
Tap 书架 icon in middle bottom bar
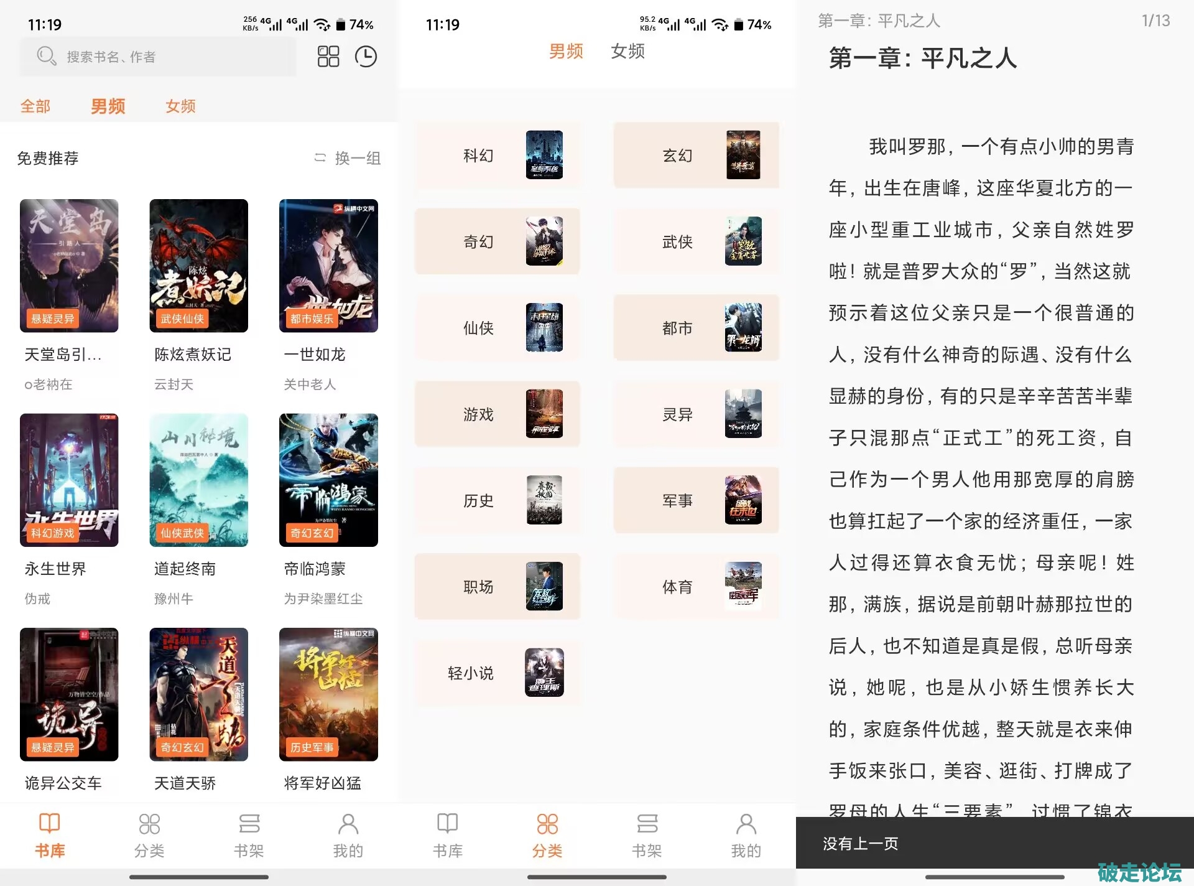pos(647,824)
